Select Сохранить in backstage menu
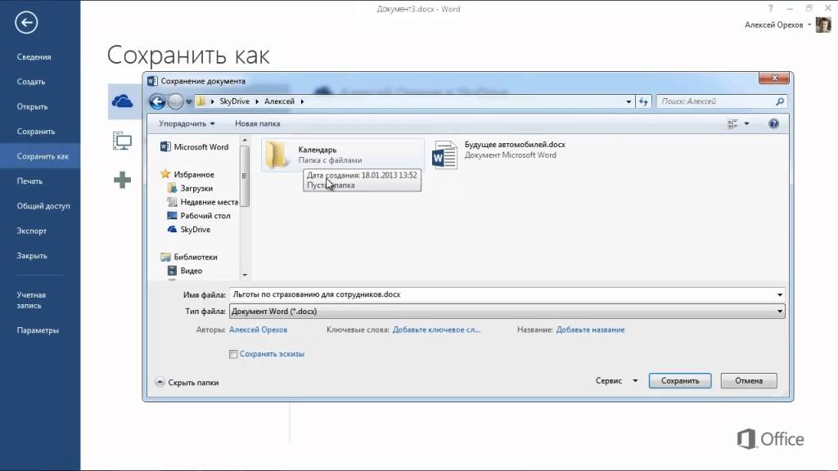 [x=40, y=132]
